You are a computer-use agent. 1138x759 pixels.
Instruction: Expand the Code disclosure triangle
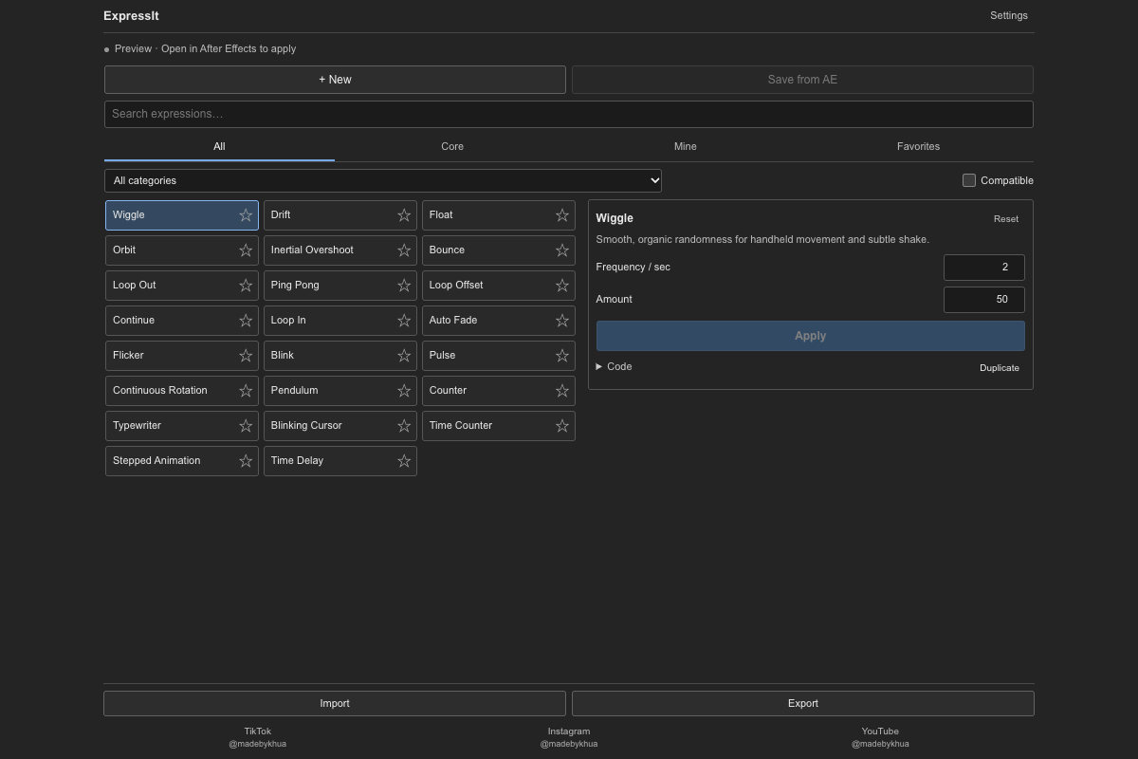(599, 366)
